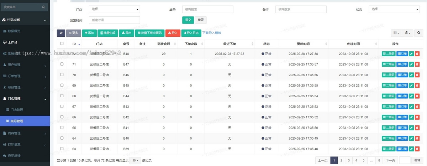Click the sidebar menu search magnifier icon

(43, 7)
